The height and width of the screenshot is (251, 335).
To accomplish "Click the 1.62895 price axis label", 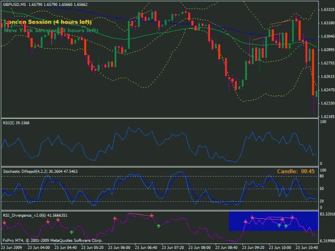I will pos(327,50).
